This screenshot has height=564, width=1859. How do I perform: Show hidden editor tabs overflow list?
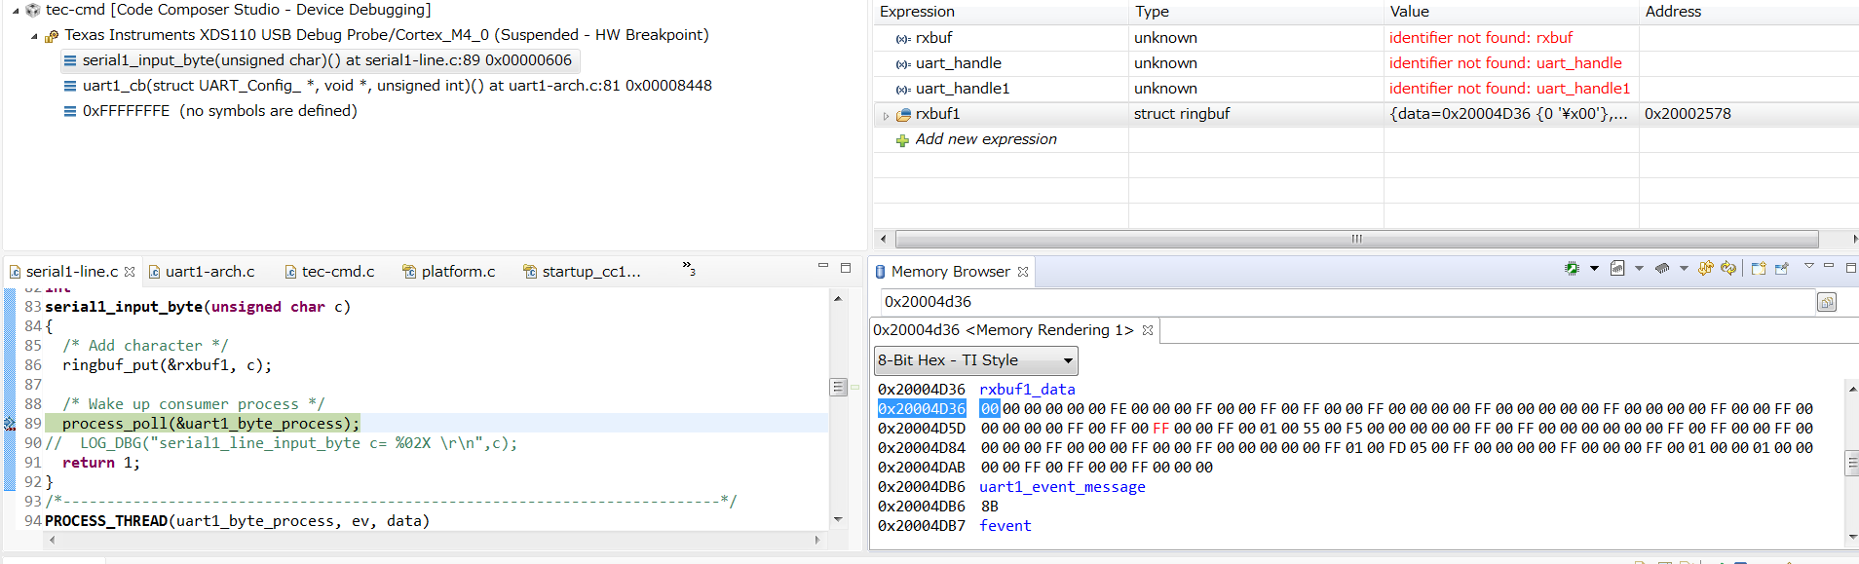(x=688, y=268)
